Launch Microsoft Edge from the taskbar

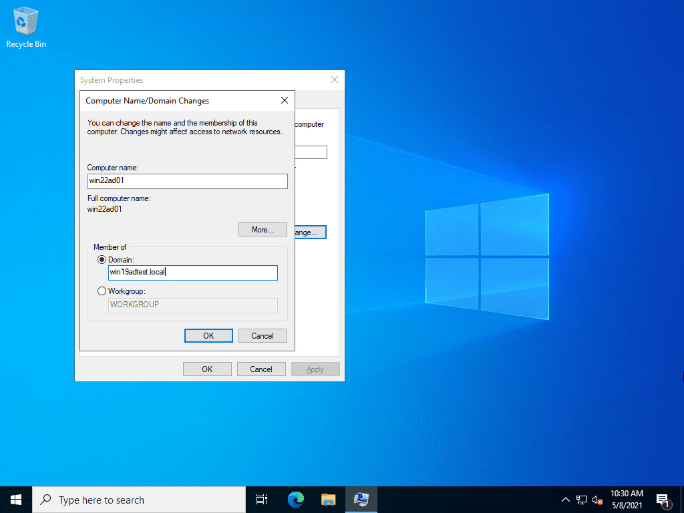[x=295, y=499]
